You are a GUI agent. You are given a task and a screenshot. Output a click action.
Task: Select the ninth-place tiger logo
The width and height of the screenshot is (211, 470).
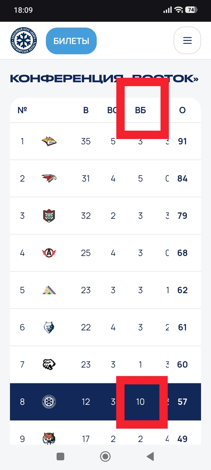click(x=49, y=439)
